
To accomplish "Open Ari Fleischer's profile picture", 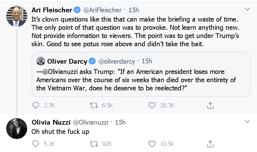I will [17, 16].
